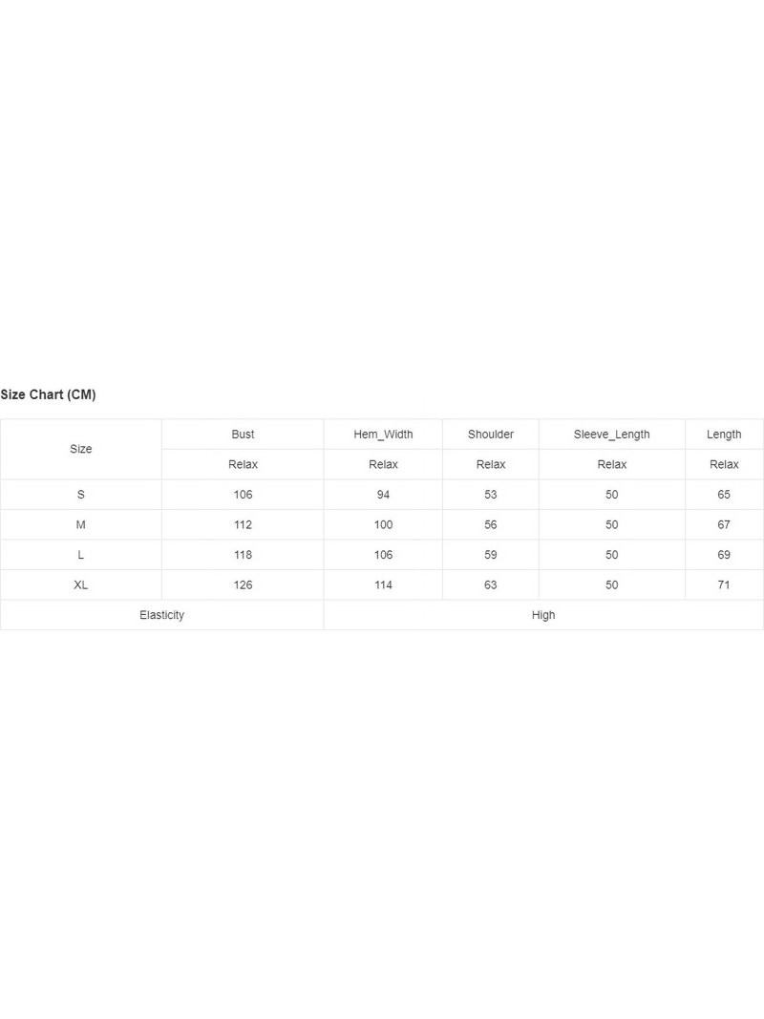Select the Shoulder column header
This screenshot has height=1019, width=764.
[x=491, y=435]
